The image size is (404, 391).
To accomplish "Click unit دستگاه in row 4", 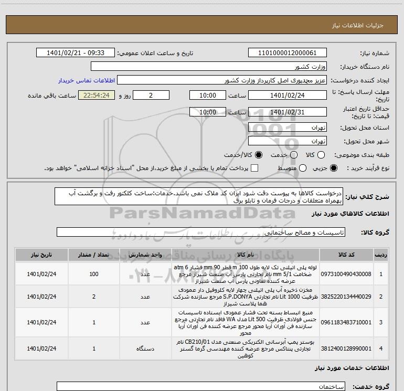I will (x=145, y=348).
